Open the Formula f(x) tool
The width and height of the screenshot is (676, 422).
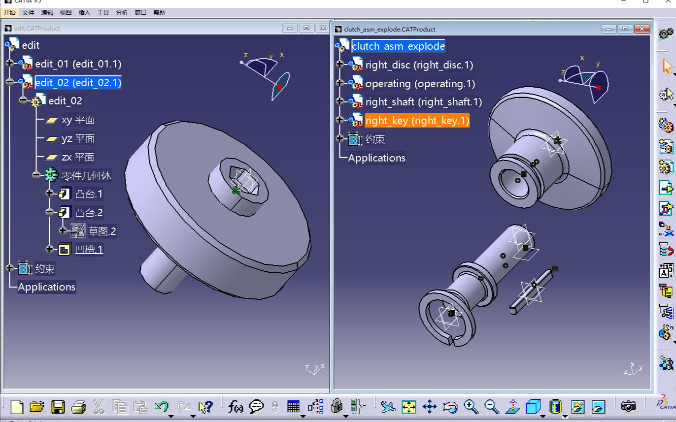coord(236,407)
